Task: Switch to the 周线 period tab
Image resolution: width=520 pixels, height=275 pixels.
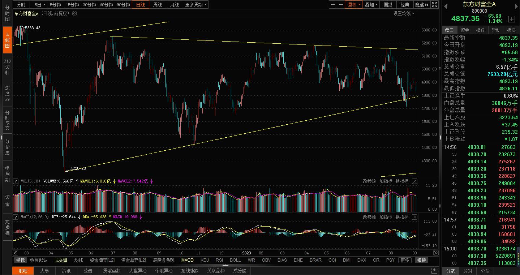Action: (157, 5)
